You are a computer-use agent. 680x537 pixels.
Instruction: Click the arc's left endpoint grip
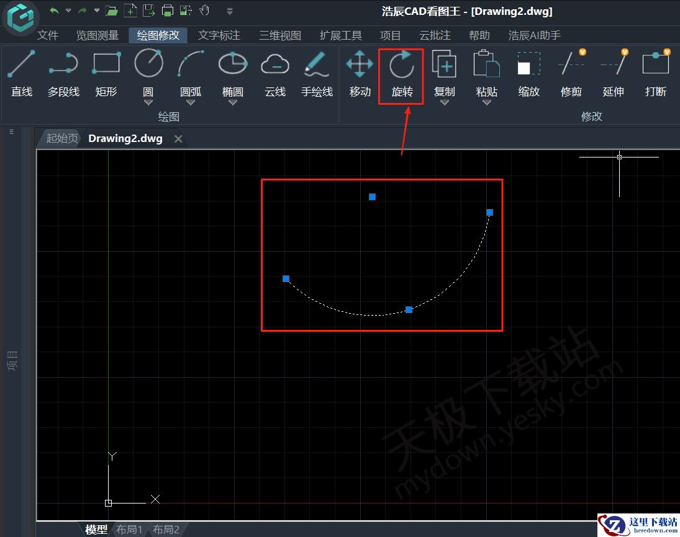[286, 278]
